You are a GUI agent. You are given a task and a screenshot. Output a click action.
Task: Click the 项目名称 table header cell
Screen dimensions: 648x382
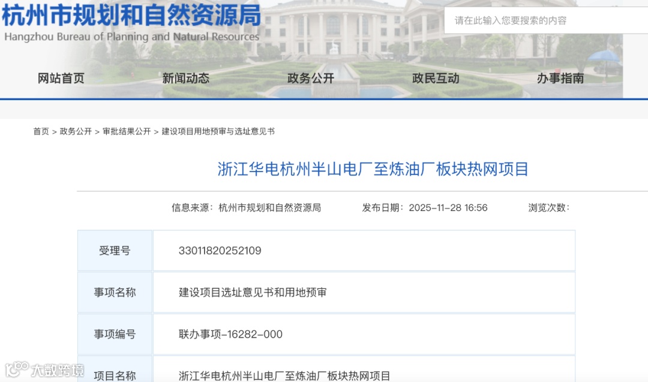[x=115, y=369]
